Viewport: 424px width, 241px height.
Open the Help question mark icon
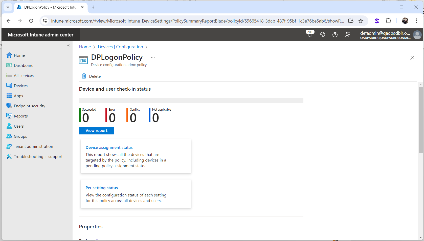[335, 35]
